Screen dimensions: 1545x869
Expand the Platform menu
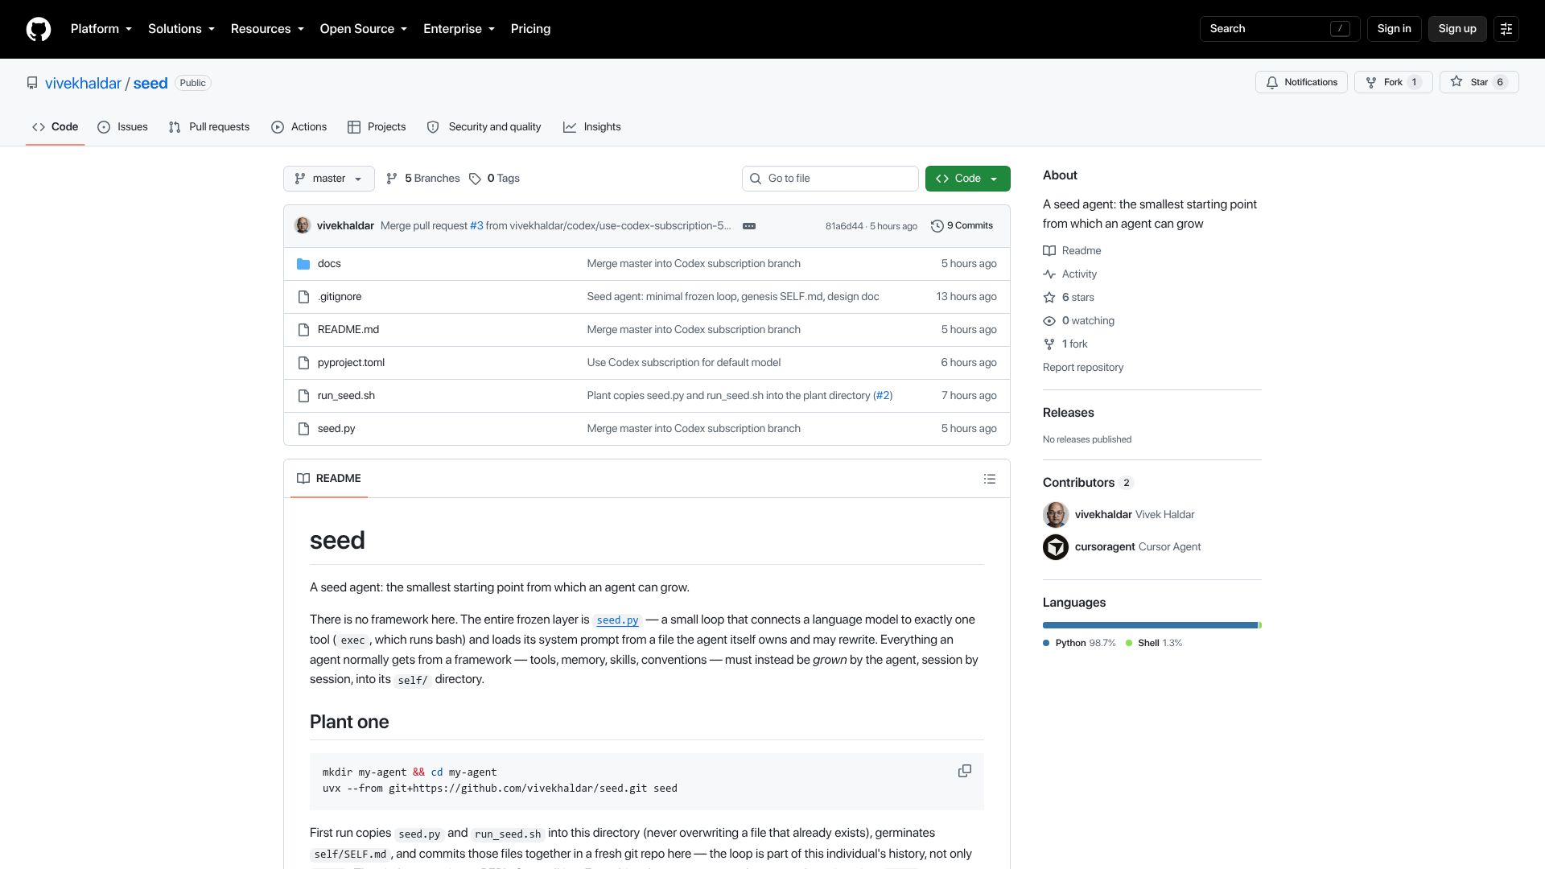tap(101, 29)
